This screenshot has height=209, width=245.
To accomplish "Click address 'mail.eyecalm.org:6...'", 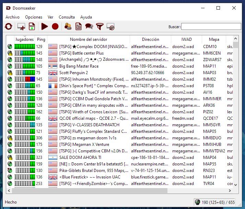I will (x=150, y=118).
